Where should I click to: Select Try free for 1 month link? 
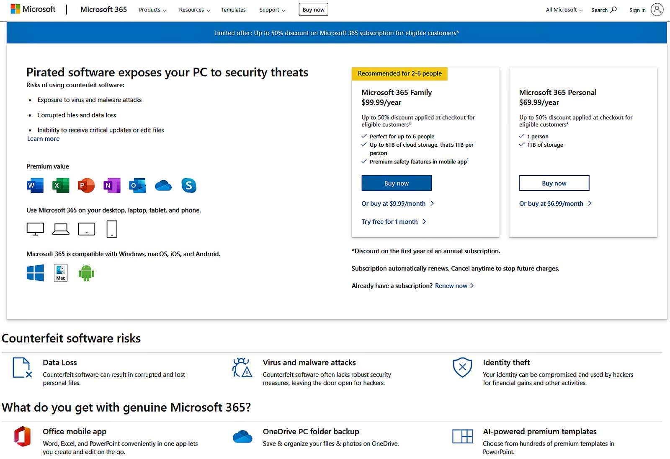[389, 221]
